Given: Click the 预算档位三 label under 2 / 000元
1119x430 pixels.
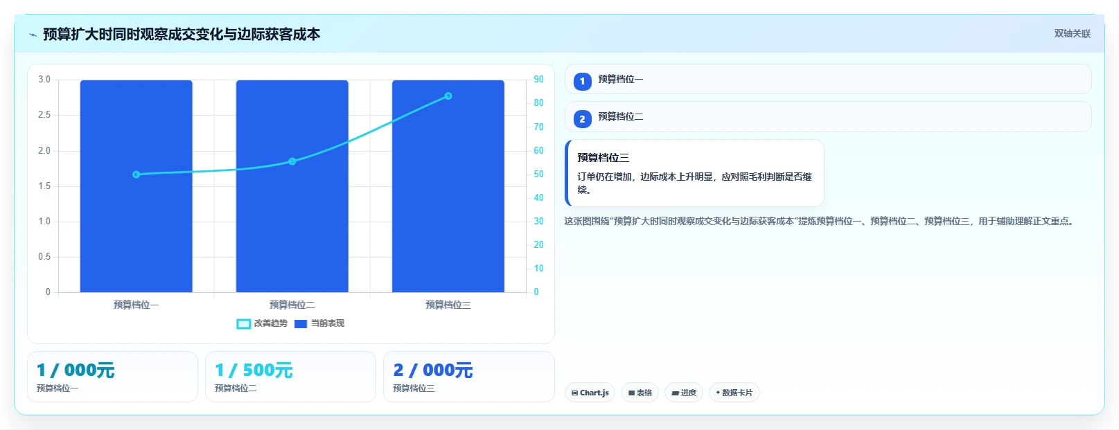Looking at the screenshot, I should click(x=414, y=388).
